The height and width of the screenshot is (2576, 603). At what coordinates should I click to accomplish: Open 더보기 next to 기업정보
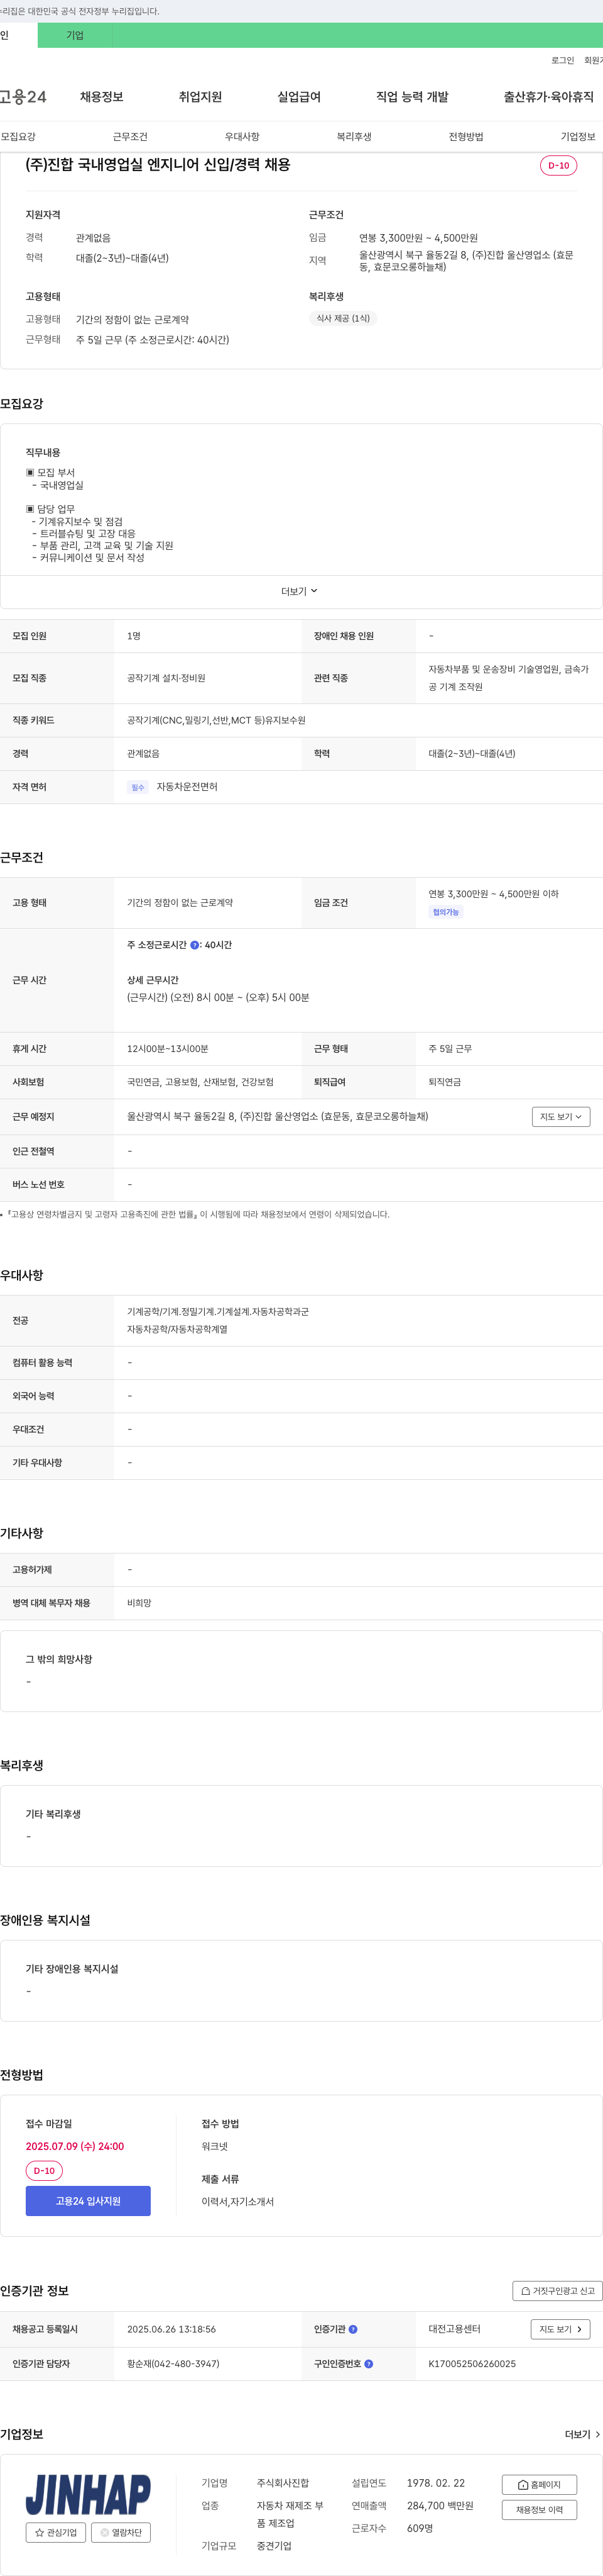[x=582, y=2434]
